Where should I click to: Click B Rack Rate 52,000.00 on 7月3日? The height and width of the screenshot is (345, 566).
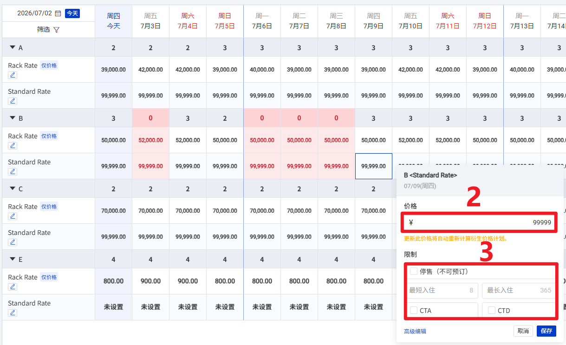(150, 140)
